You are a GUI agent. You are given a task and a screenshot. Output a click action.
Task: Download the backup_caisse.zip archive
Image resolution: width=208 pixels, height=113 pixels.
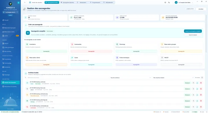(x=197, y=83)
